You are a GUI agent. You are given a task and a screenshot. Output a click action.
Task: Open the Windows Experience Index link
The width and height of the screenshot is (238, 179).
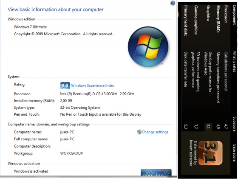pos(93,85)
